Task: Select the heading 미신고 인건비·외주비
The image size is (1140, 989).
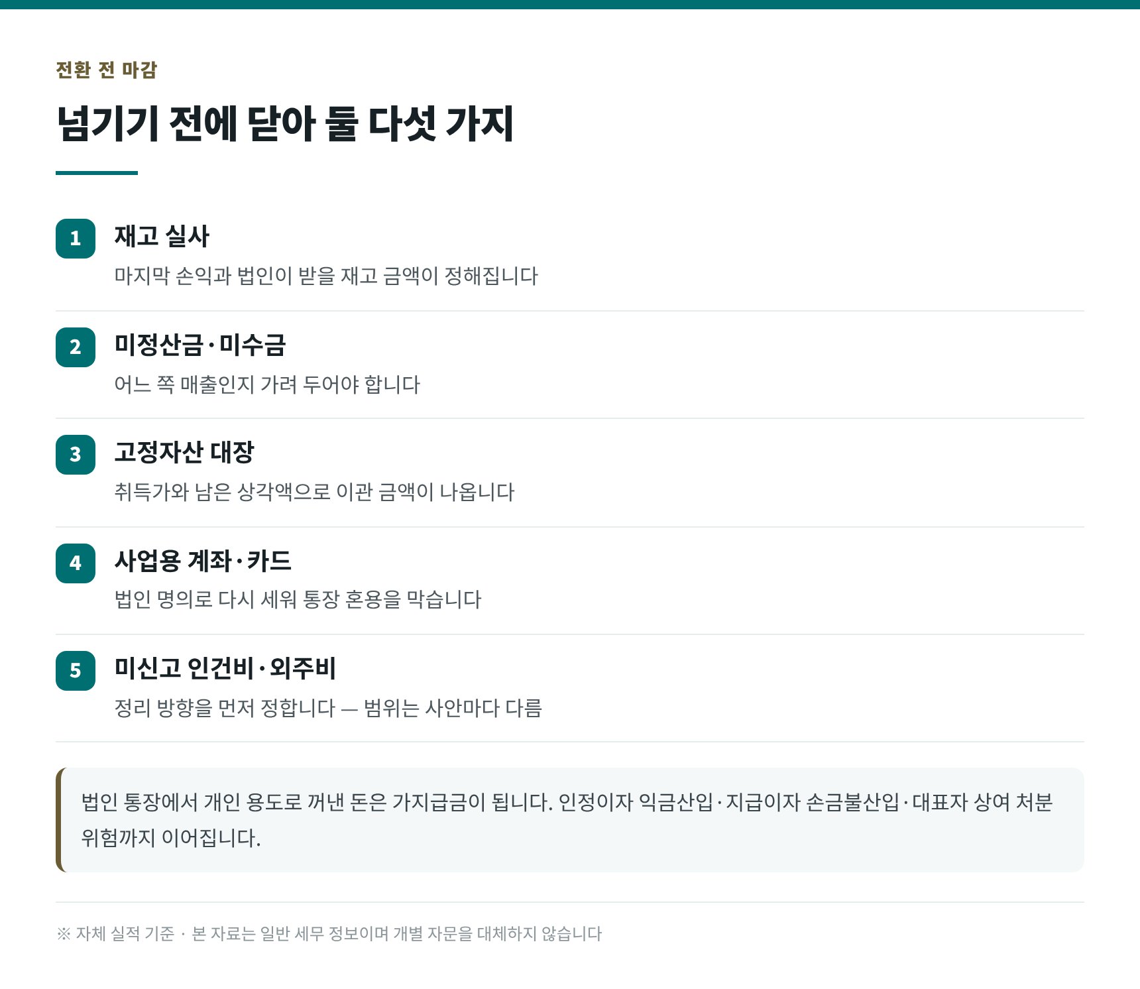Action: pos(225,668)
